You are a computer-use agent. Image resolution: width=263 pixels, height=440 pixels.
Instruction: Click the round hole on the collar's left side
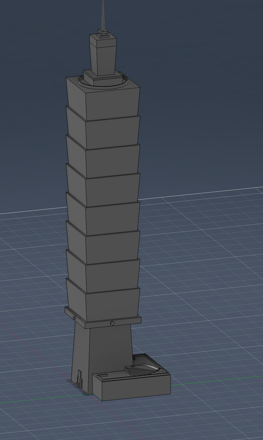point(74,318)
